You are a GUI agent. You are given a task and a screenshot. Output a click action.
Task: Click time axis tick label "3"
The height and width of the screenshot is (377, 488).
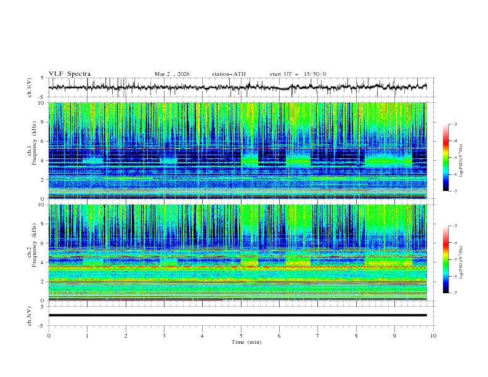[x=164, y=336]
